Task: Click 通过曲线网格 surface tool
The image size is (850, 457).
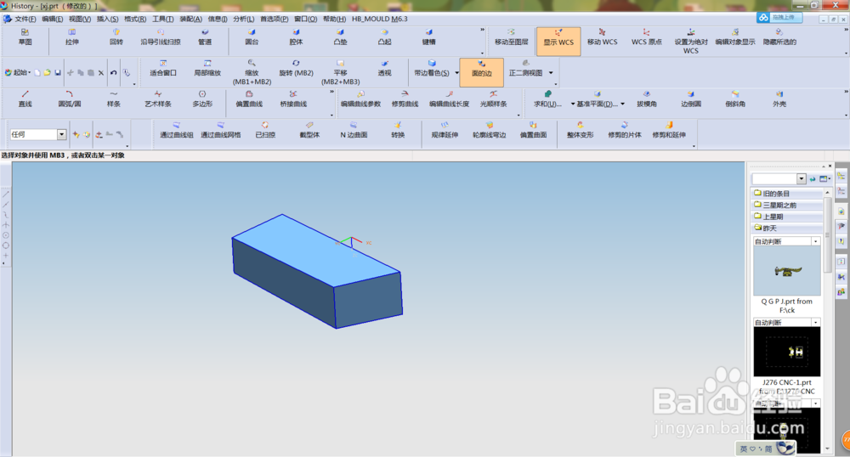Action: coord(221,130)
